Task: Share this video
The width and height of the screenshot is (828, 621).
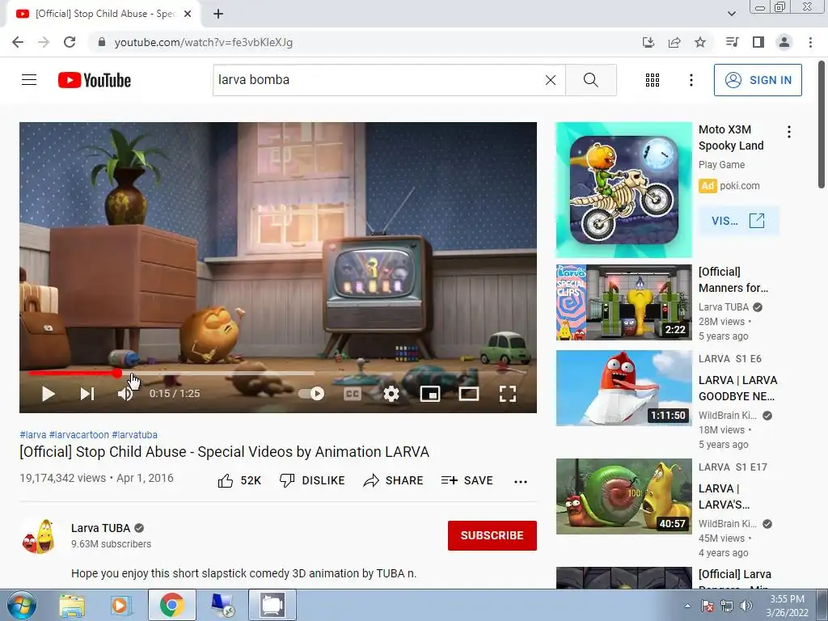Action: click(394, 480)
